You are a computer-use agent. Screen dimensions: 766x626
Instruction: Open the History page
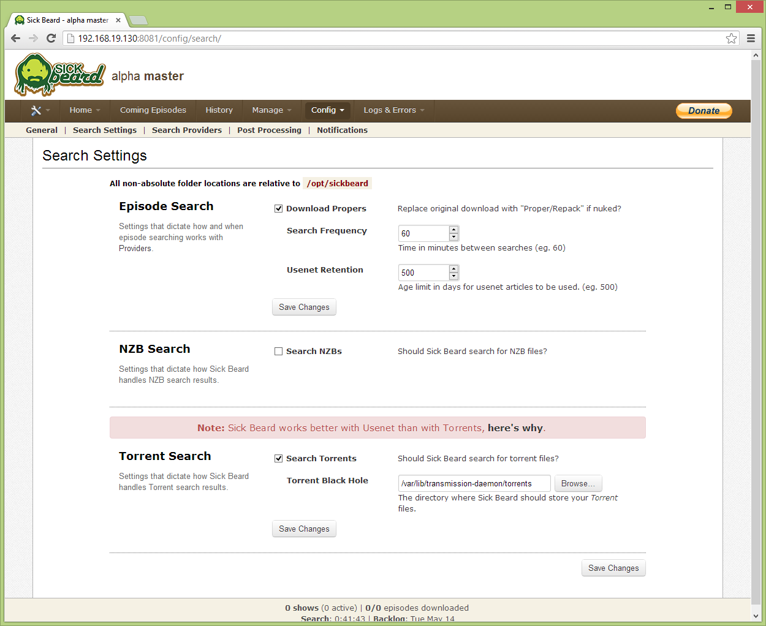coord(219,110)
